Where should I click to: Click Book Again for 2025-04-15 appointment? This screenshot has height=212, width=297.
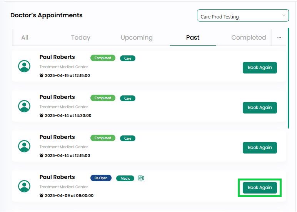click(260, 68)
